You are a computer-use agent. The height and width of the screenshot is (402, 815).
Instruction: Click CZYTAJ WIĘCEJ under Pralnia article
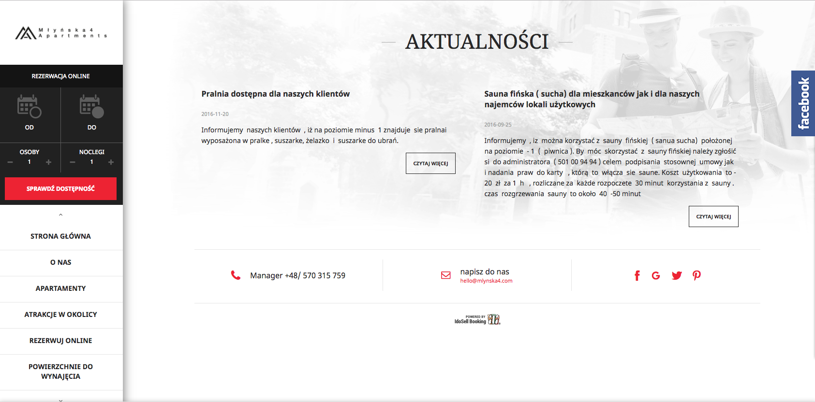(x=430, y=163)
